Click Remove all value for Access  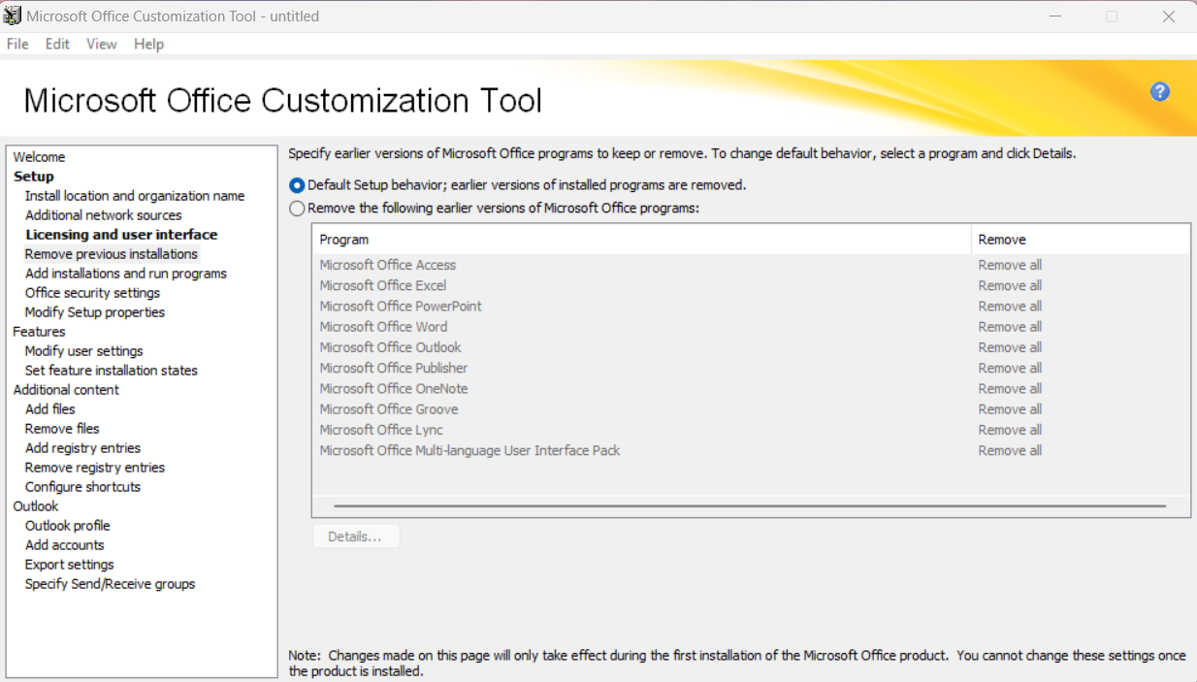click(1010, 265)
